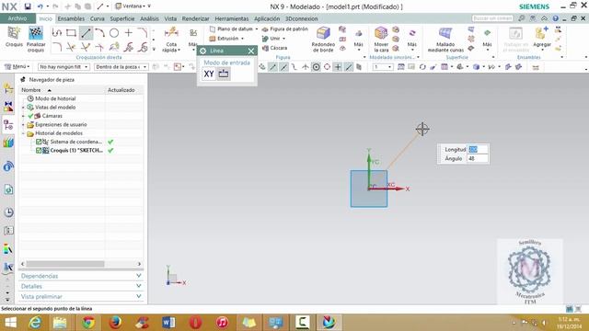Toggle the Cámaras check mark

click(30, 116)
